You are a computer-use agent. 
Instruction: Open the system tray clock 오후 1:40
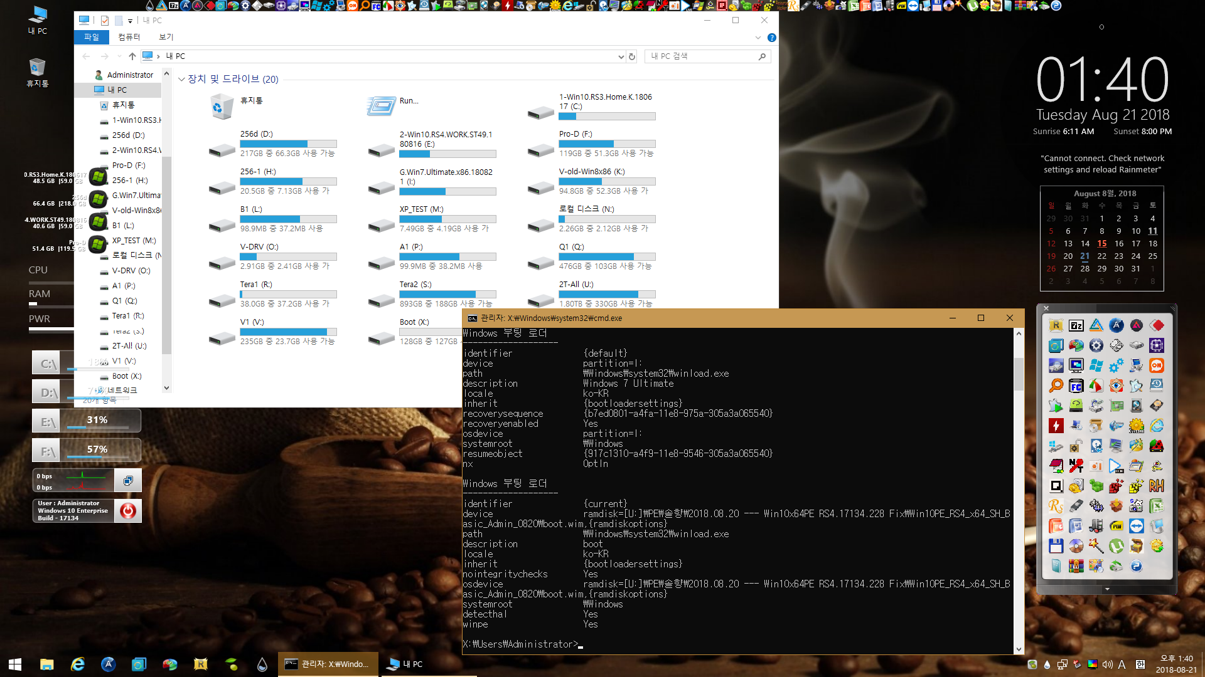(1176, 664)
